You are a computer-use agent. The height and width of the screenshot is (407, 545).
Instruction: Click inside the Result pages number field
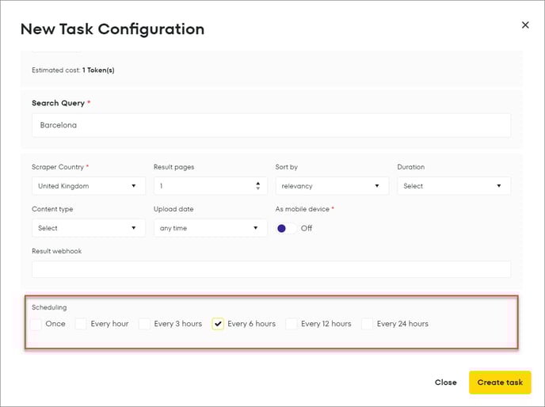tap(202, 186)
